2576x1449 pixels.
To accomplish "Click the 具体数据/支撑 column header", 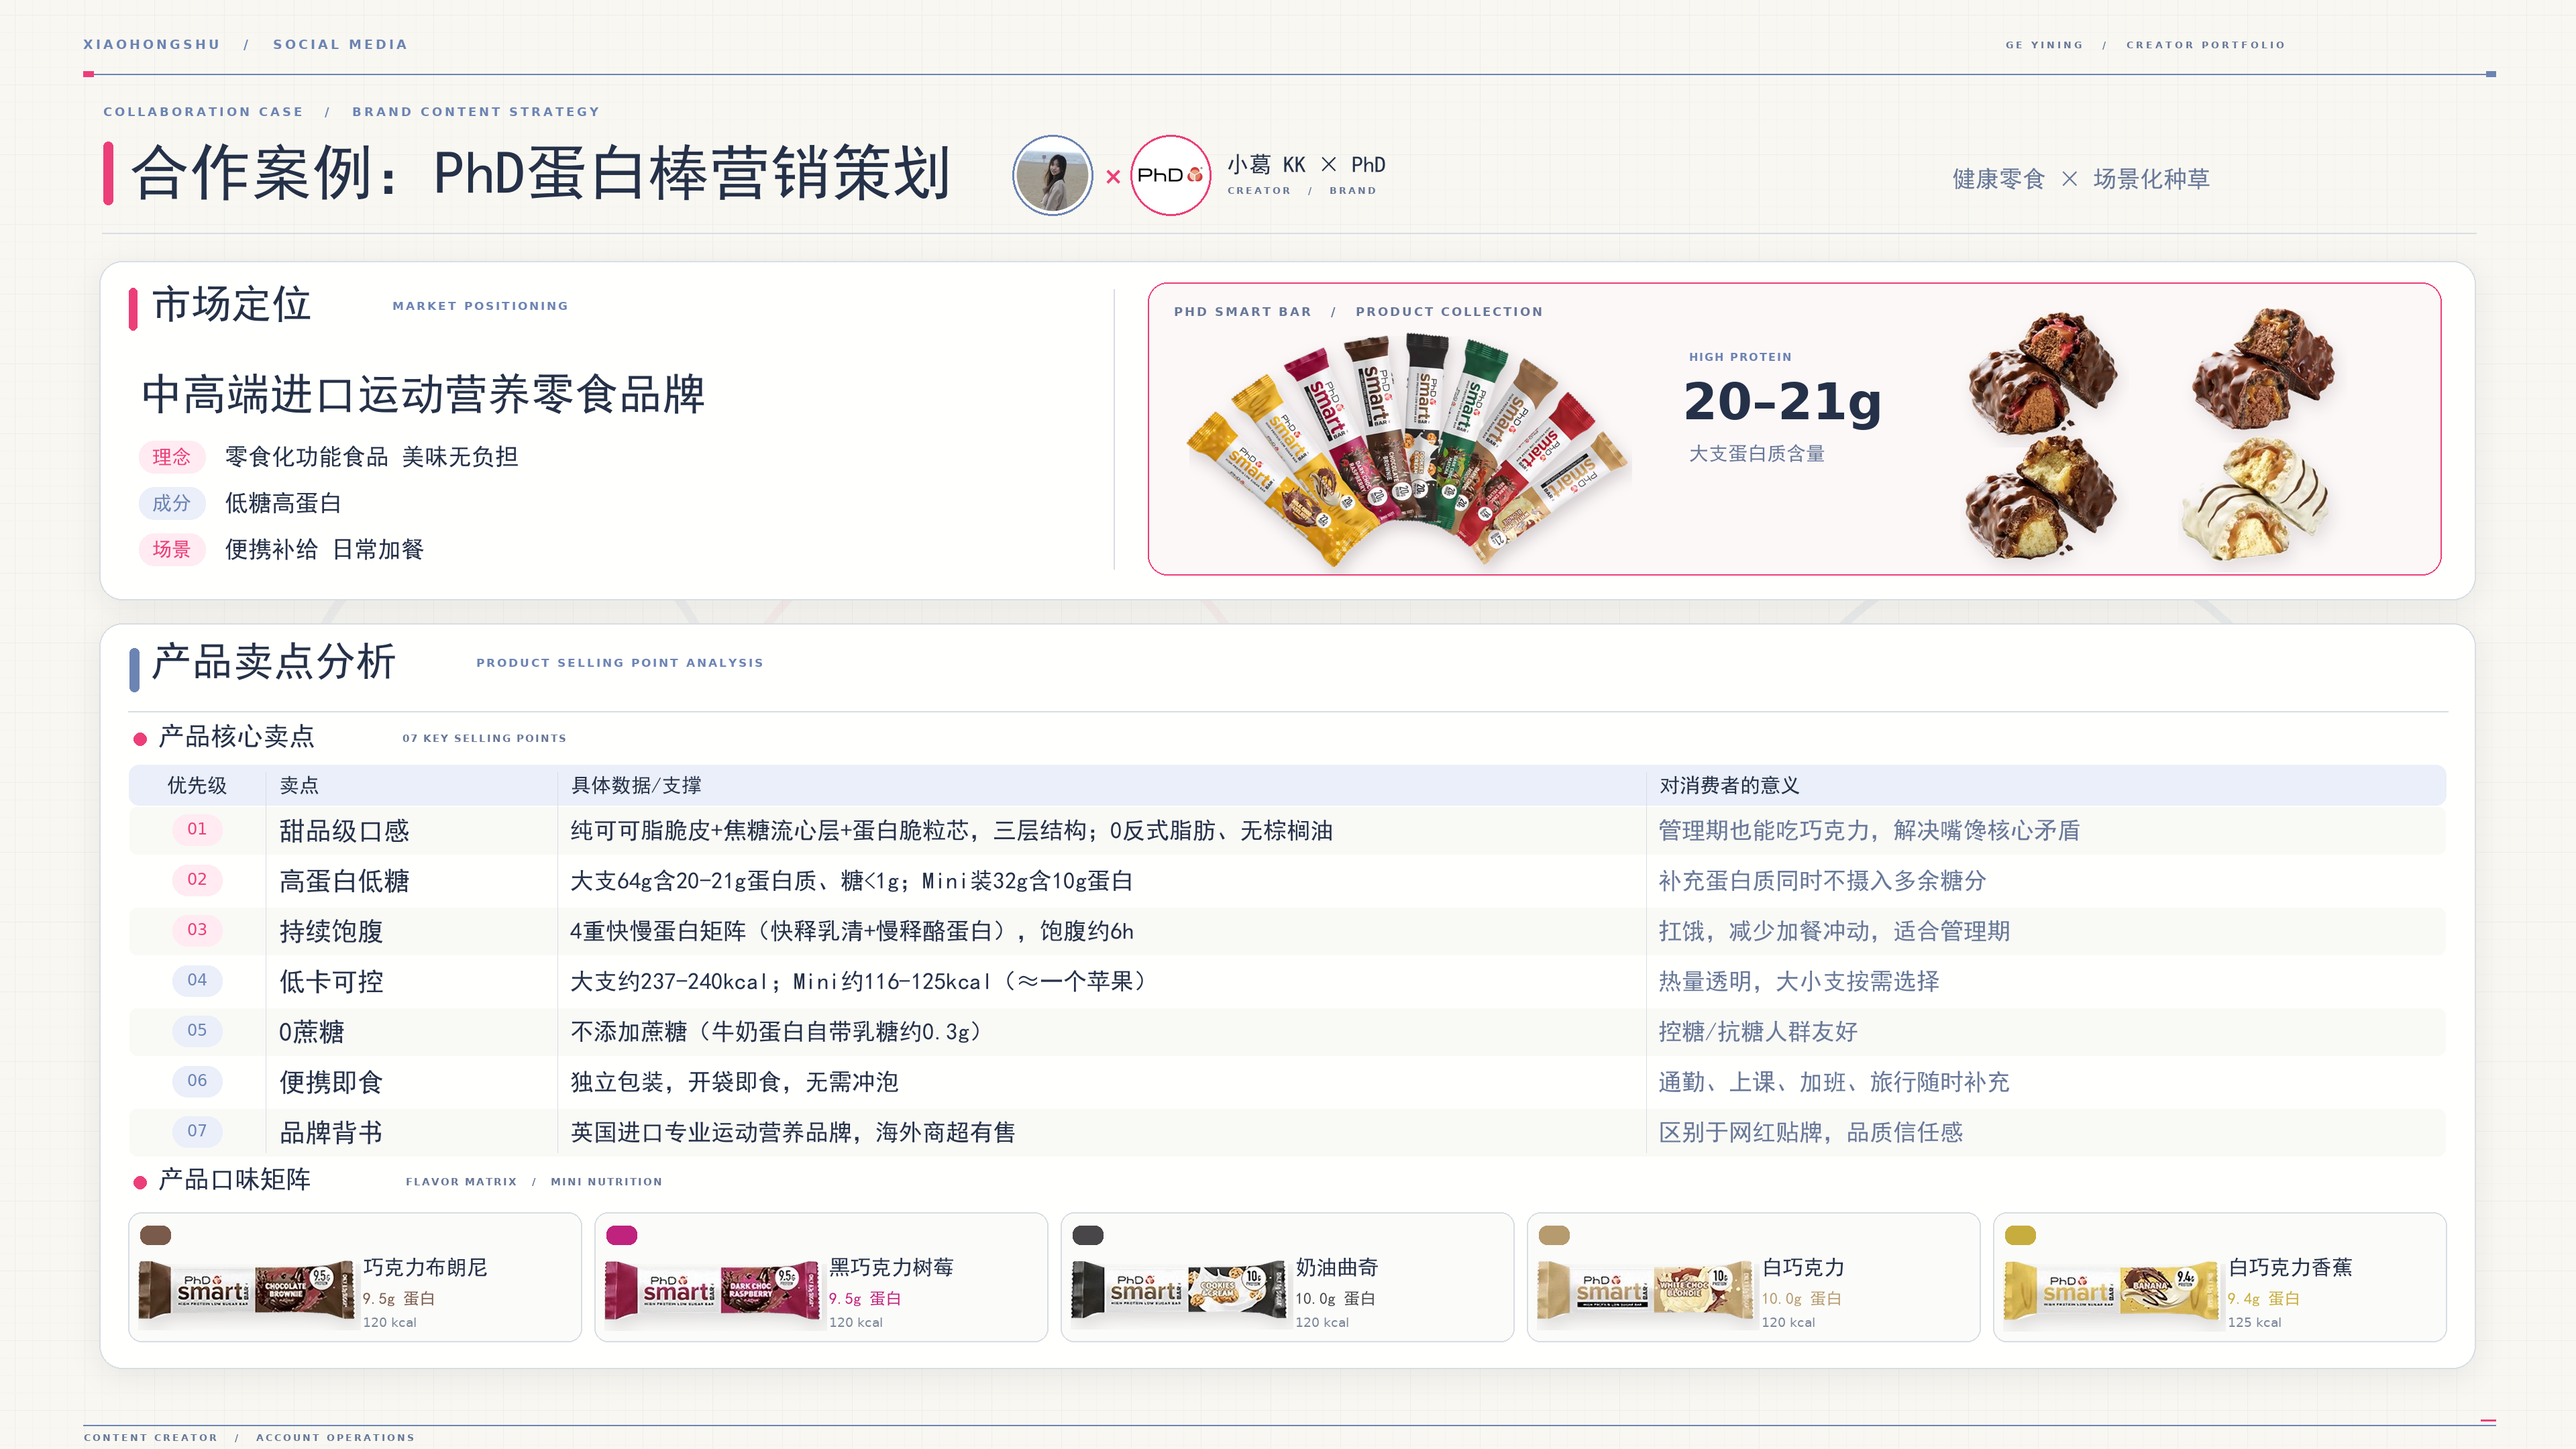I will click(x=636, y=785).
